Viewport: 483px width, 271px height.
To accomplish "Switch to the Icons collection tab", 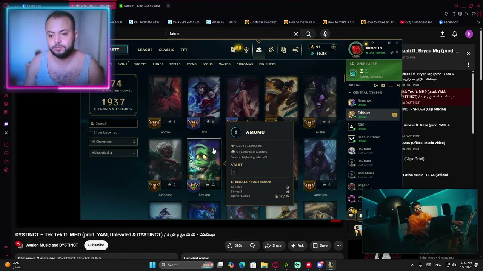I will [208, 64].
